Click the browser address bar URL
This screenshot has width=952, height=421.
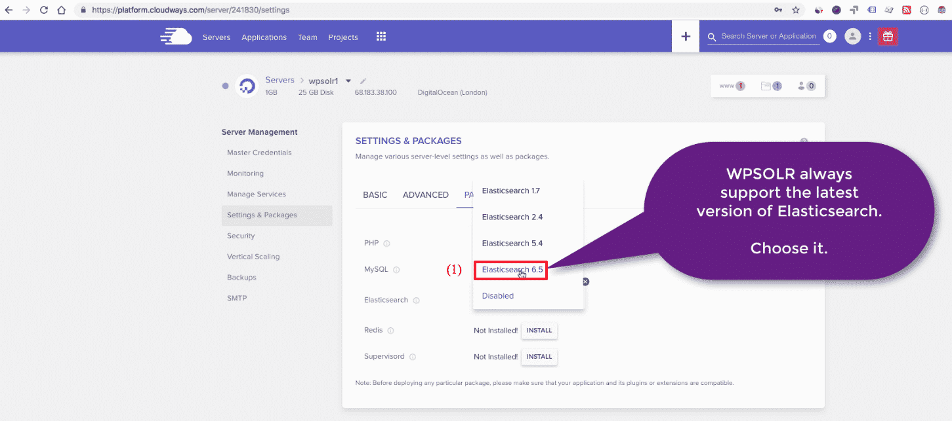(x=190, y=10)
